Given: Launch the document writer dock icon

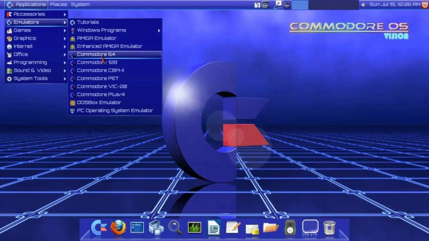Looking at the screenshot, I should click(x=213, y=227).
